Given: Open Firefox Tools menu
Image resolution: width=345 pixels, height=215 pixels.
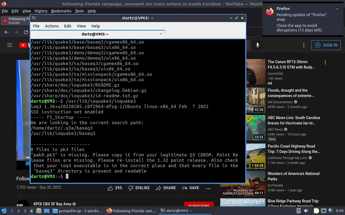Looking at the screenshot, I should pyautogui.click(x=79, y=11).
